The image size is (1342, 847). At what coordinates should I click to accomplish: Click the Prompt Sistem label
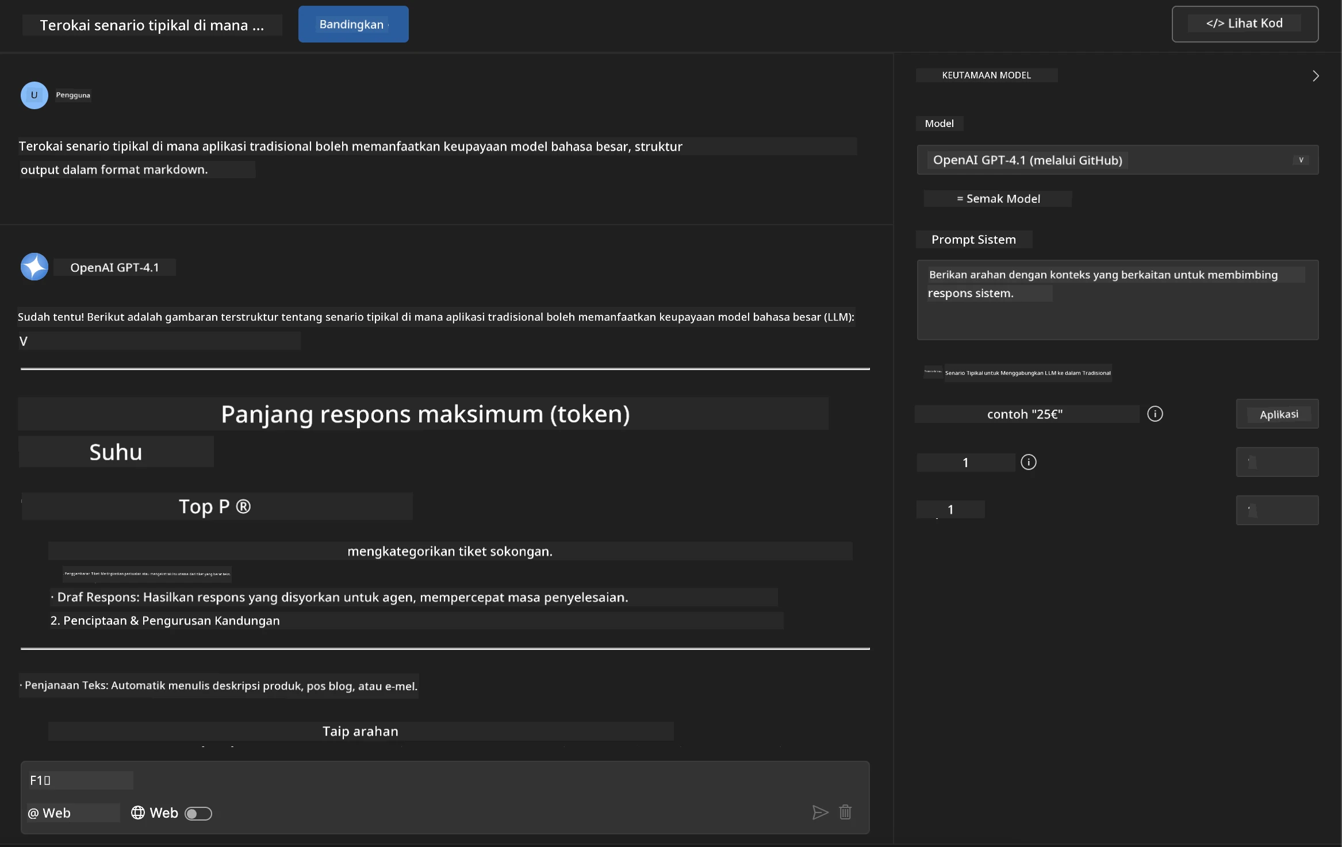973,240
